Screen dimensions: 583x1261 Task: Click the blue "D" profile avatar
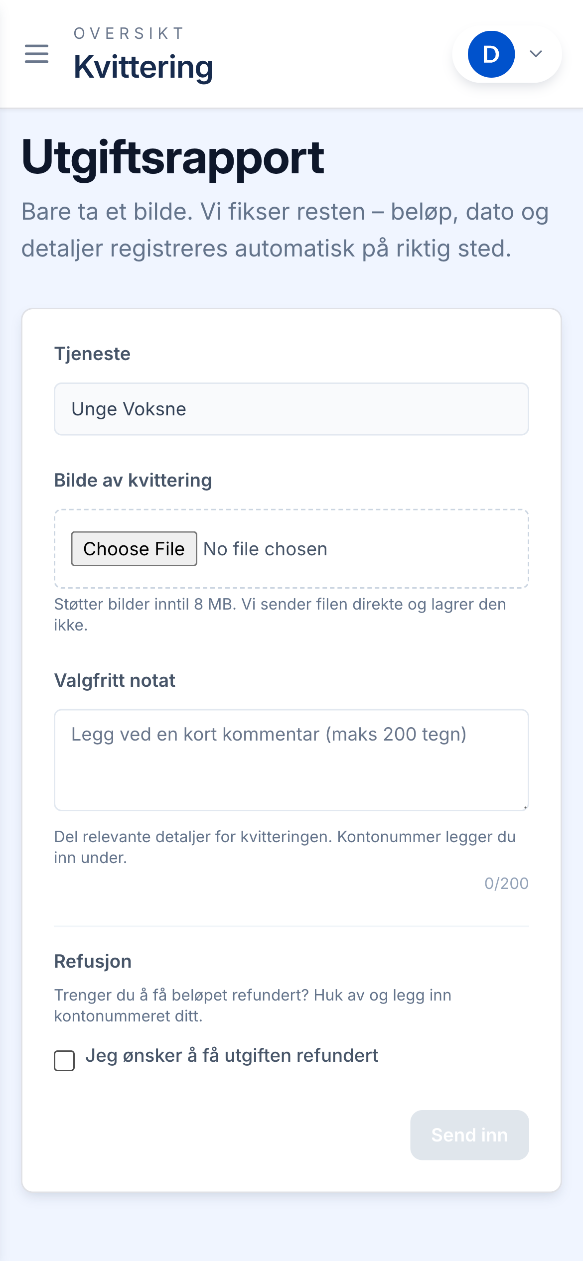click(x=490, y=54)
